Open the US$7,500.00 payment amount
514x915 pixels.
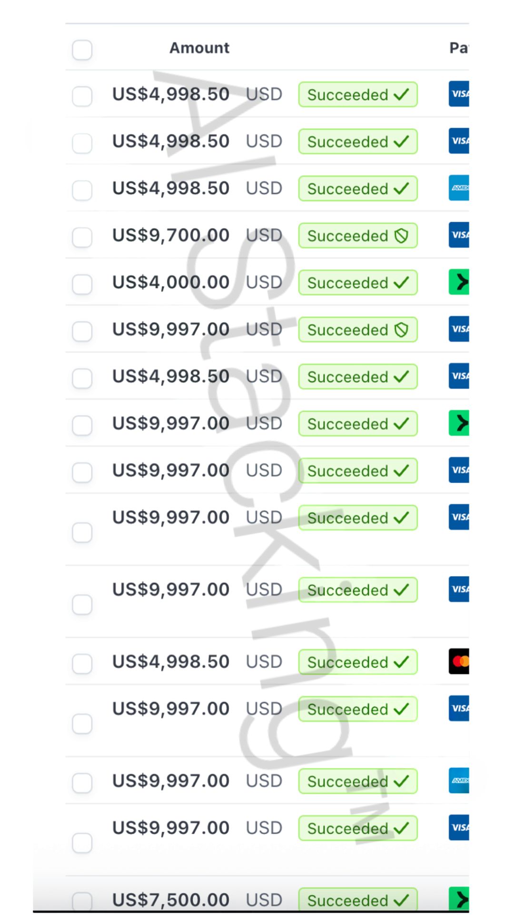point(171,900)
